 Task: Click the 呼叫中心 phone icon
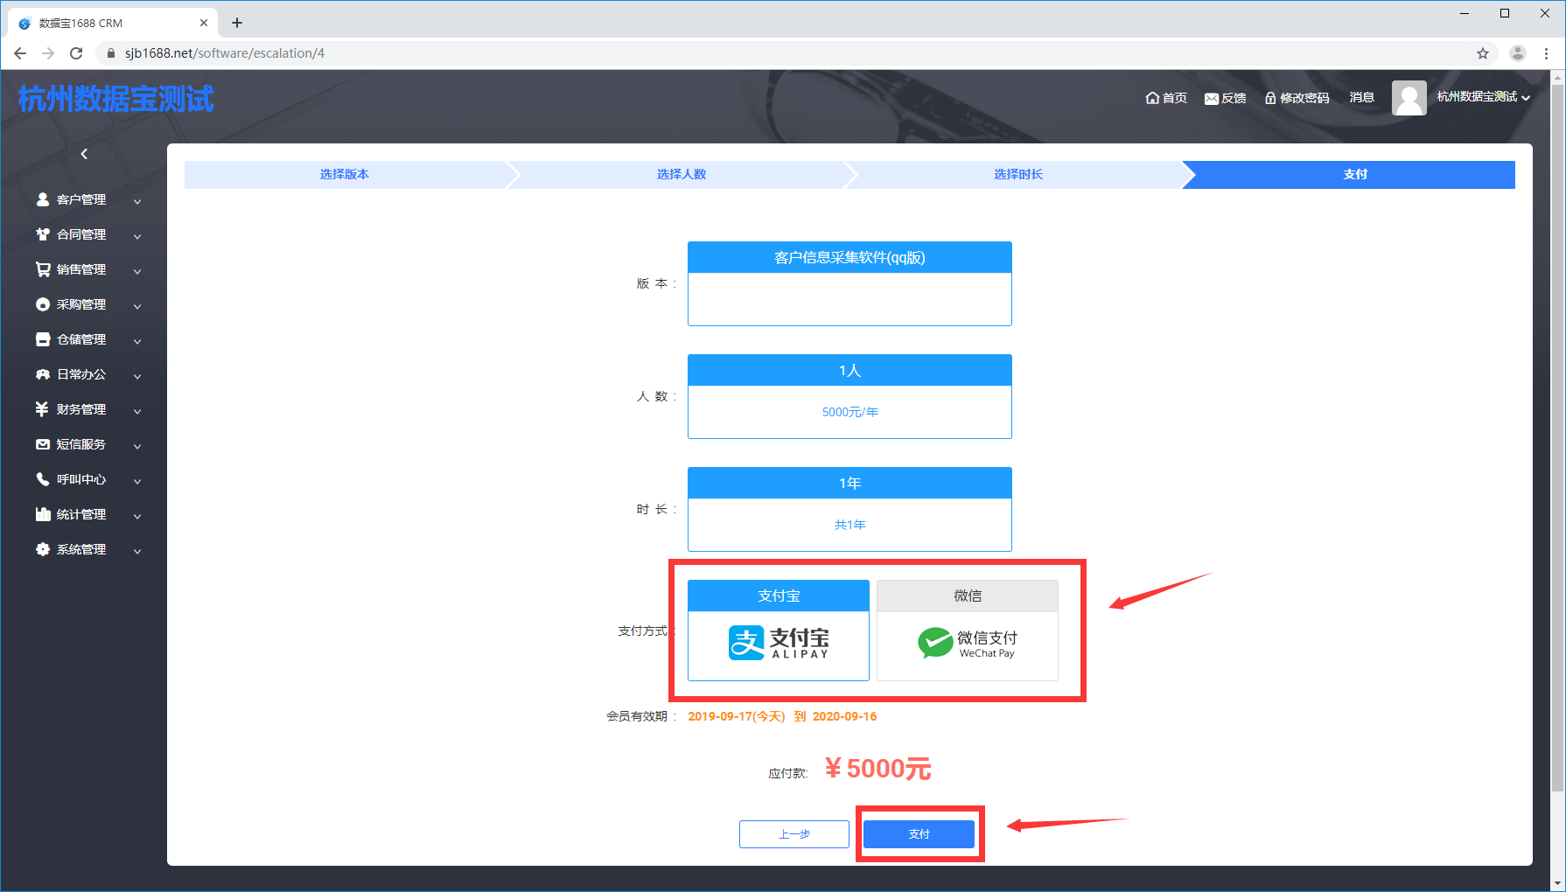point(42,479)
